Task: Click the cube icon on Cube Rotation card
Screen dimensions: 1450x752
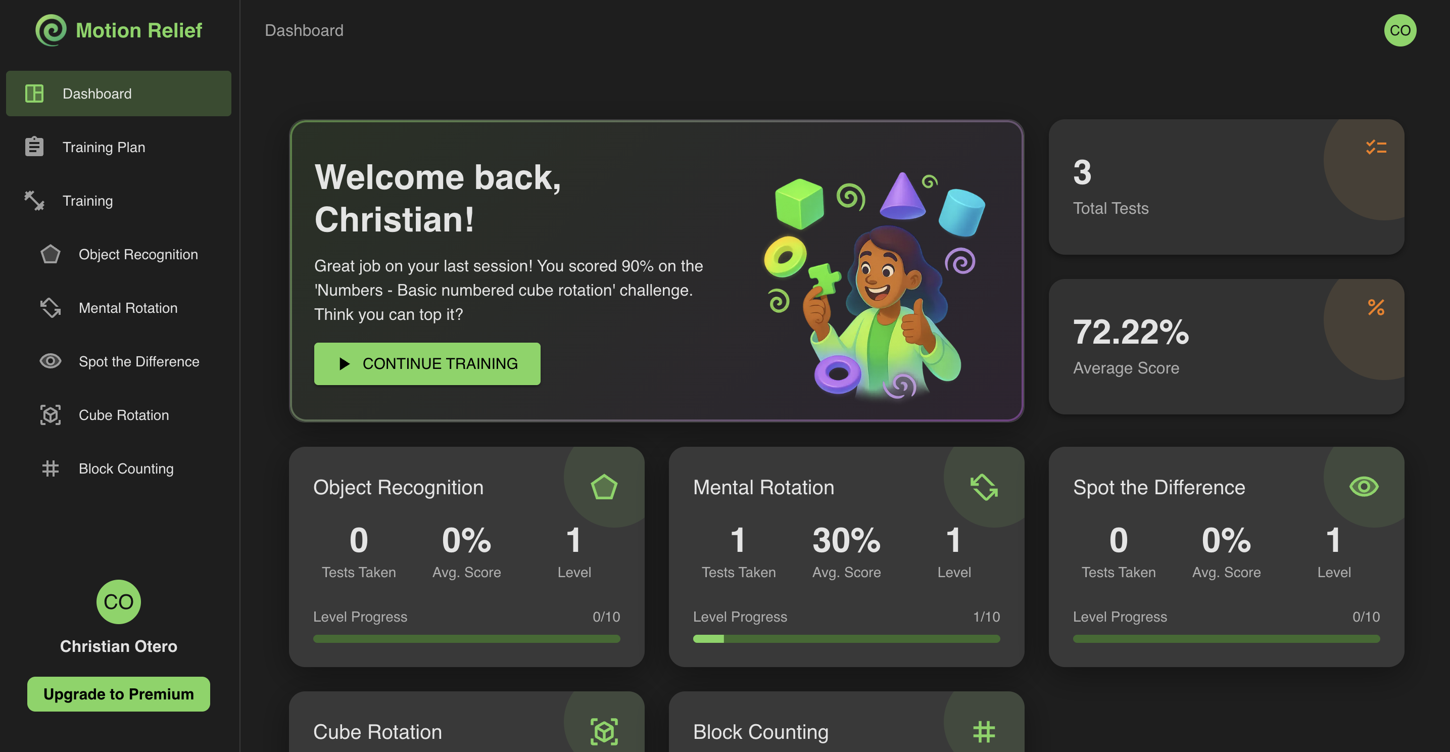Action: (x=604, y=731)
